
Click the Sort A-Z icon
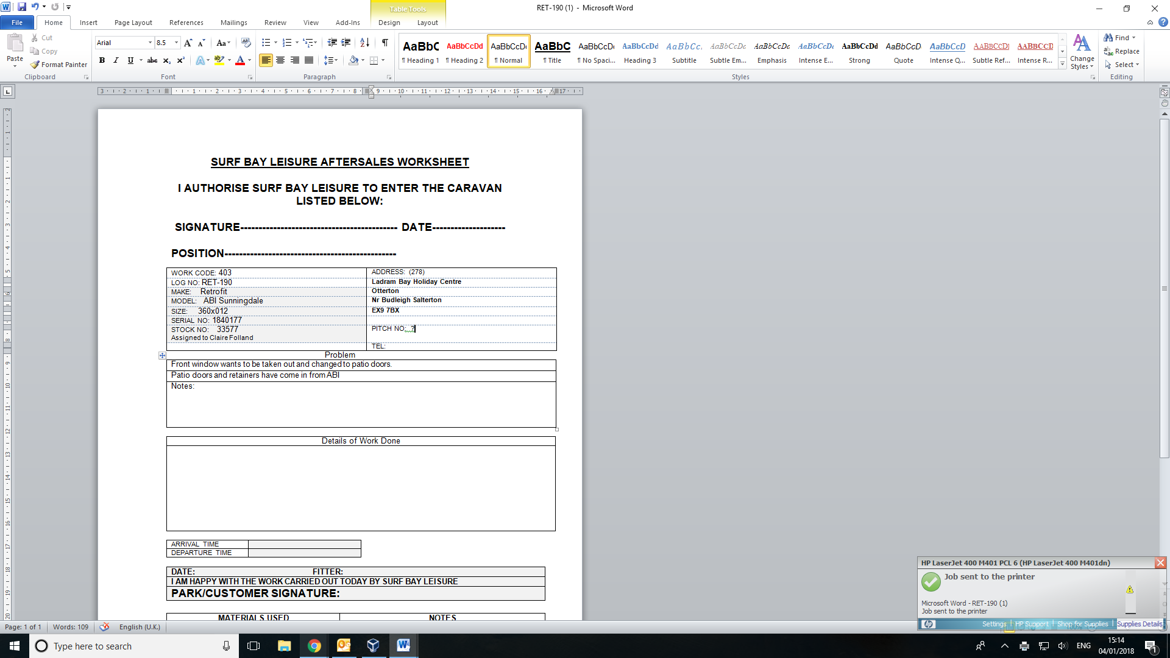pyautogui.click(x=364, y=43)
